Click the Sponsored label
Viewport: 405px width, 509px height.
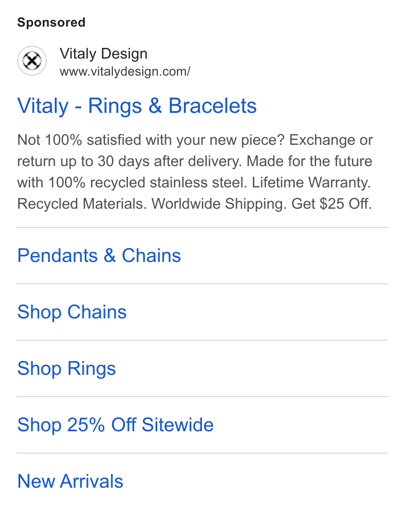51,22
